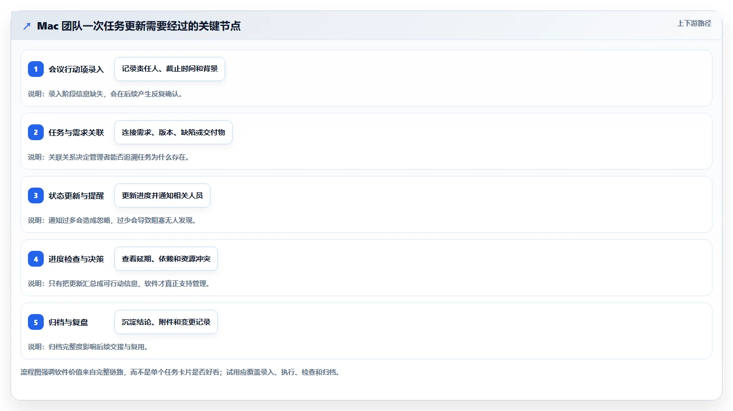This screenshot has height=411, width=733.
Task: Click the 状态更新与提醒 step title
Action: click(x=76, y=195)
